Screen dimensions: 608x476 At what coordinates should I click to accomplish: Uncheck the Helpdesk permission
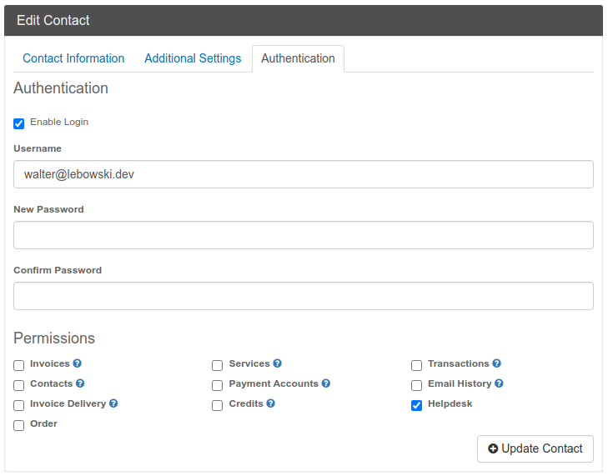[416, 406]
